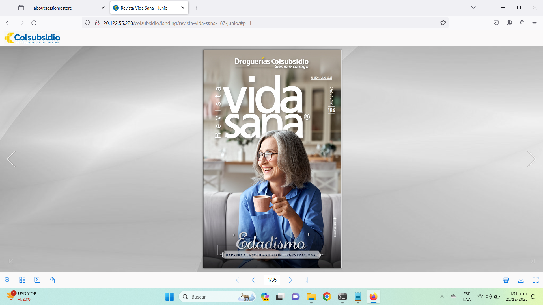
Task: Click the taskbar Buscar search box
Action: tap(217, 297)
